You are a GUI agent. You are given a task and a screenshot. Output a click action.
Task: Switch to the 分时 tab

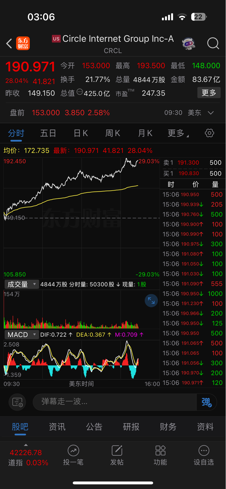pos(16,133)
